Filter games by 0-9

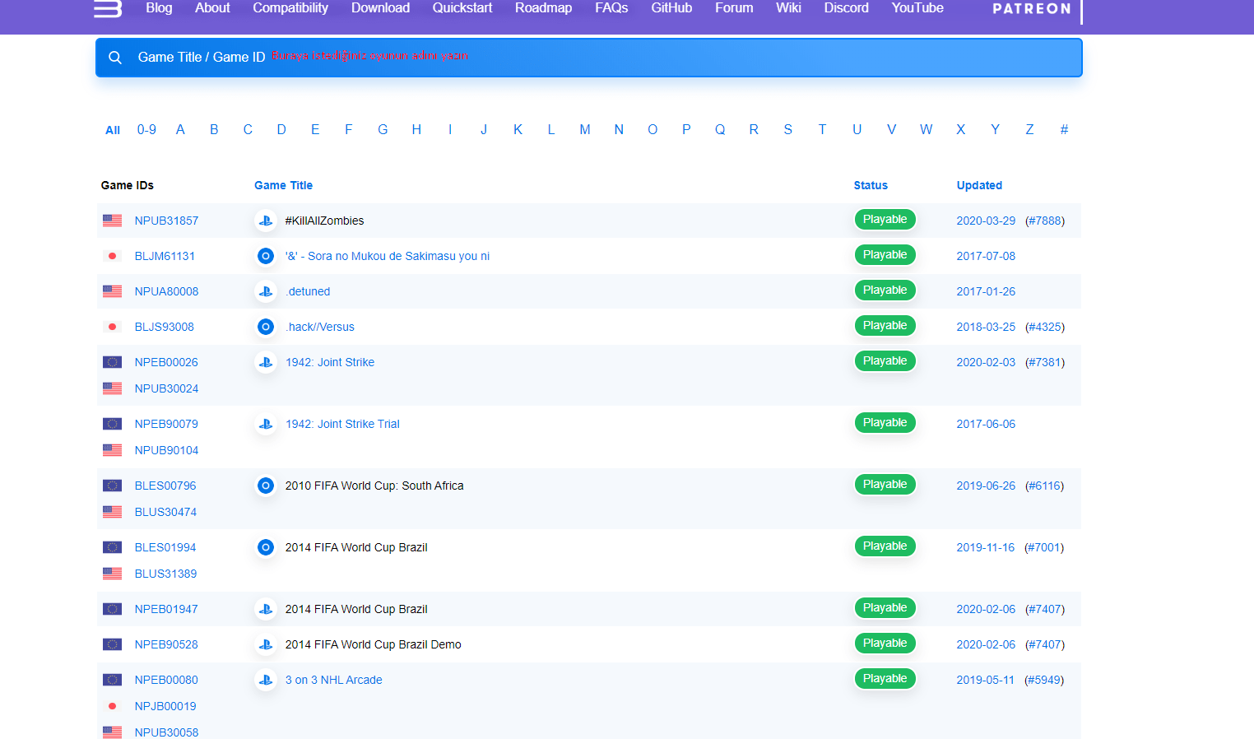point(146,130)
